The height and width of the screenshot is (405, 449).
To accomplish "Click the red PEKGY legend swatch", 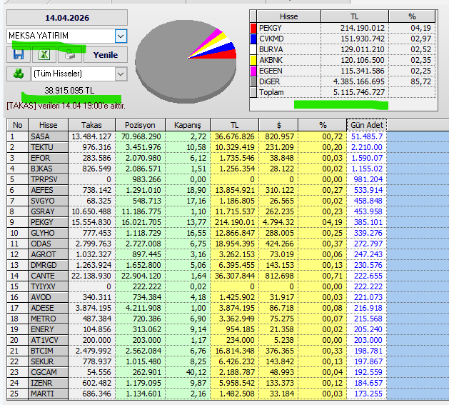I will (x=253, y=28).
